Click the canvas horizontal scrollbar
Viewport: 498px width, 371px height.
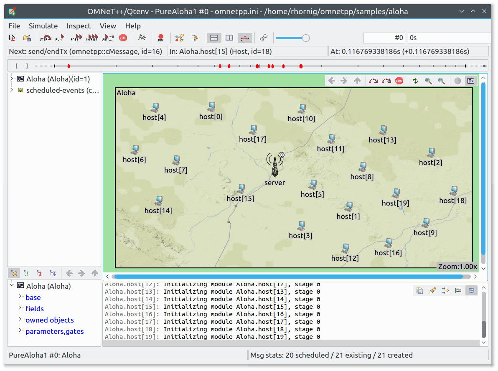[288, 277]
